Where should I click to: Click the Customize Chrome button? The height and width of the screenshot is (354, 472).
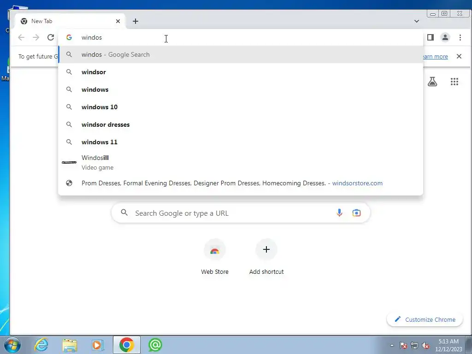tap(425, 319)
